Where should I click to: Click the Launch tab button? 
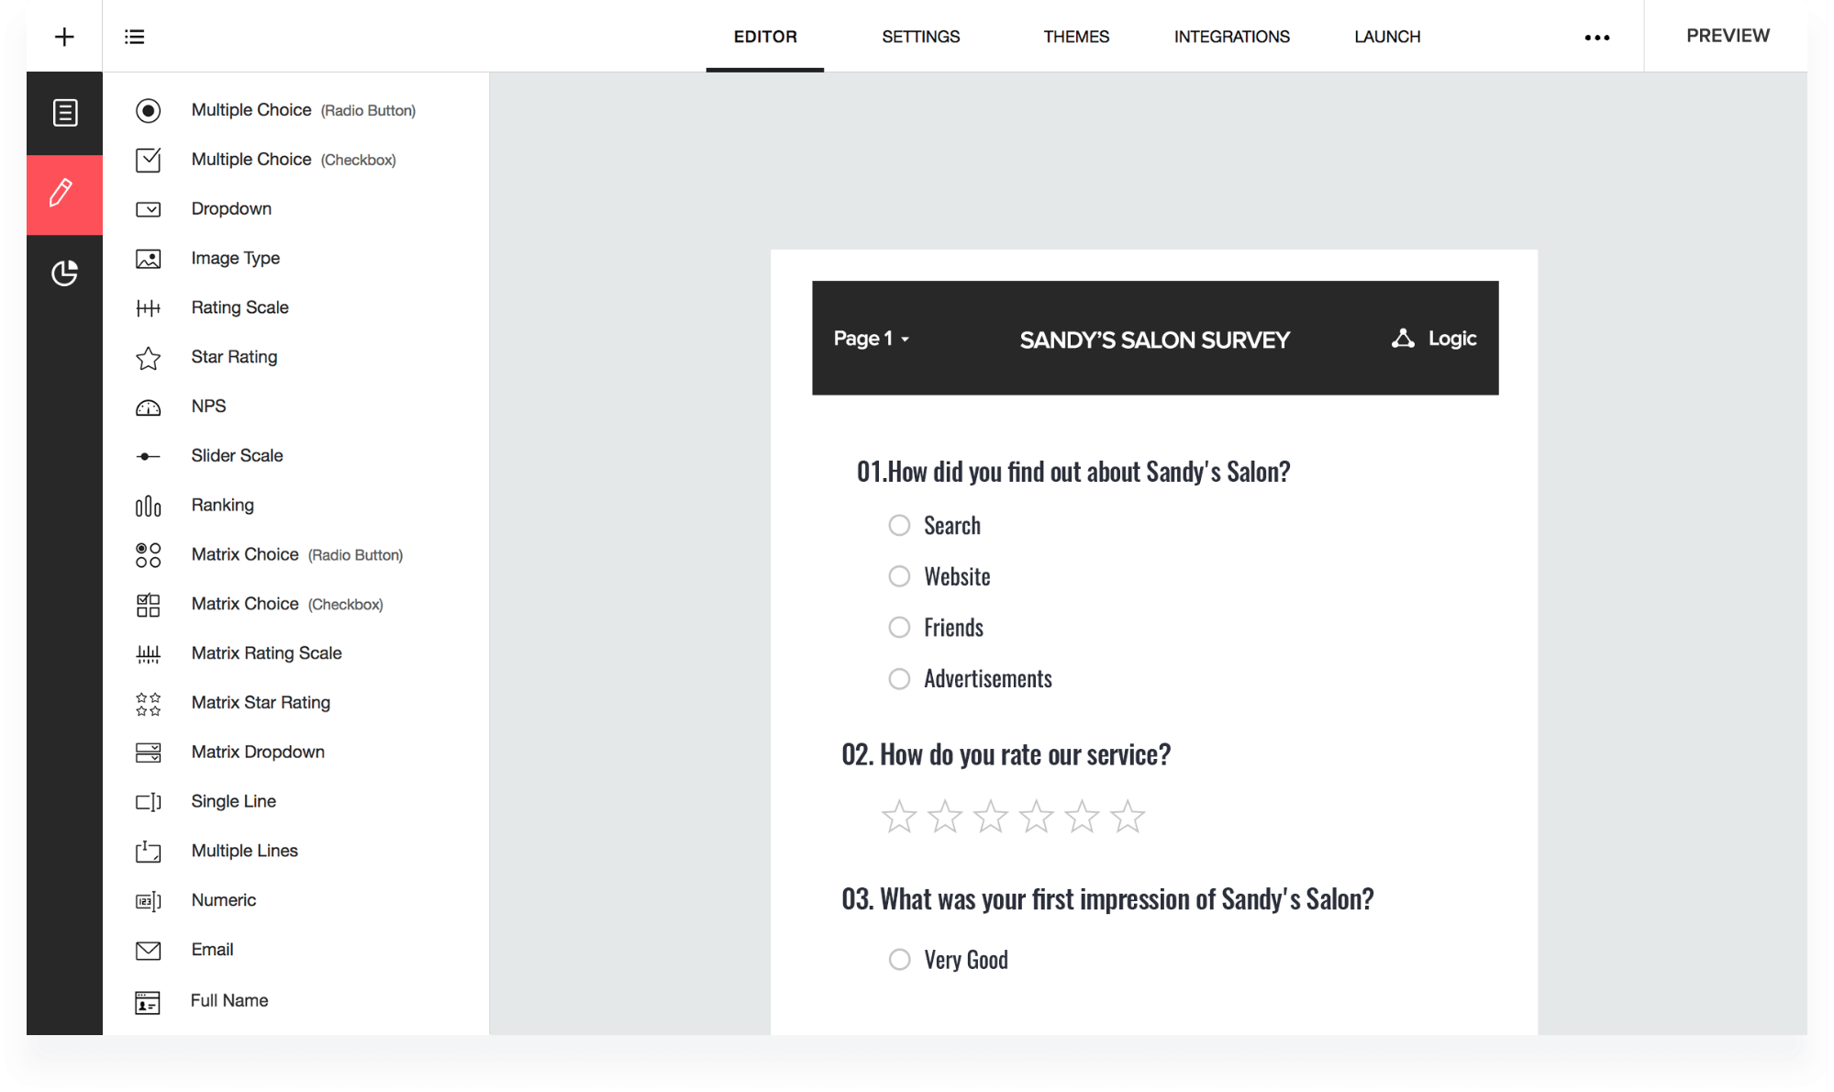(x=1387, y=35)
